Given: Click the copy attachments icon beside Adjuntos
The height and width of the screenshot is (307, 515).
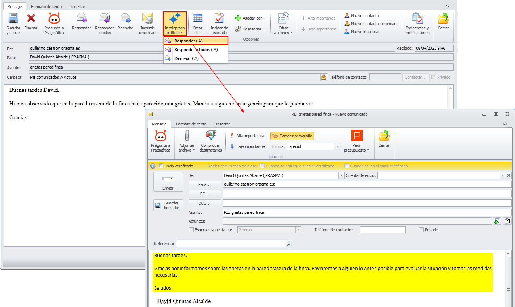Looking at the screenshot, I should coord(507,221).
